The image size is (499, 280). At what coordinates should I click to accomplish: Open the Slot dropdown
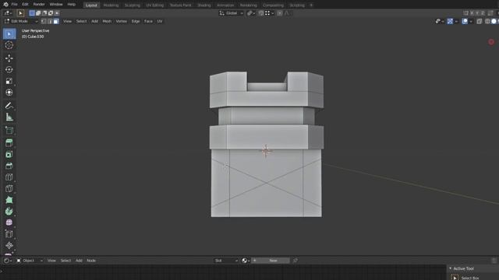coord(226,261)
